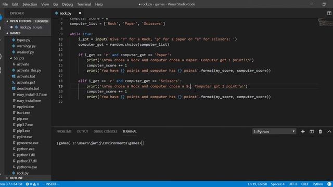Open the View menu

45,4
